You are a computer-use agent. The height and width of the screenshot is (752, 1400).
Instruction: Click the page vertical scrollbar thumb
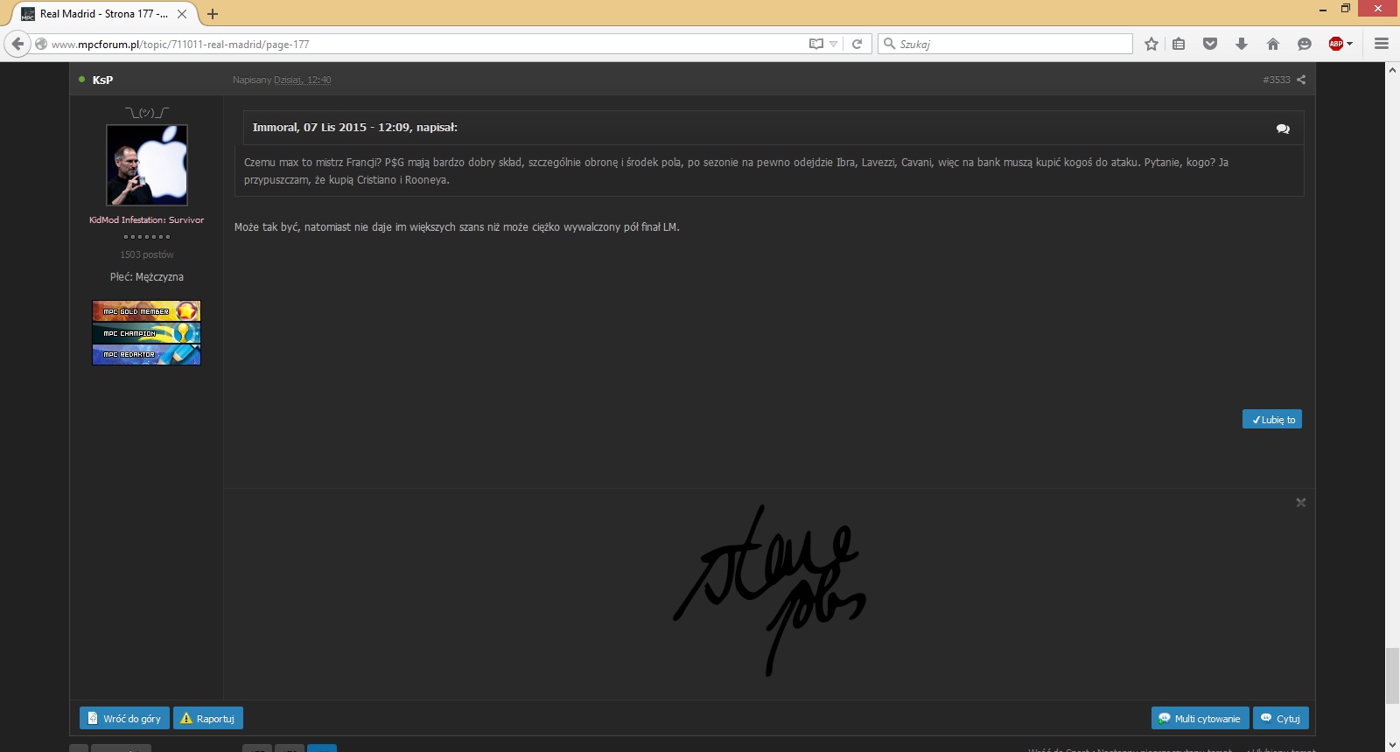(x=1392, y=675)
